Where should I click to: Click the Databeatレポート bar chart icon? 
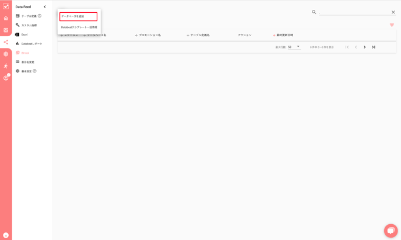tap(17, 44)
